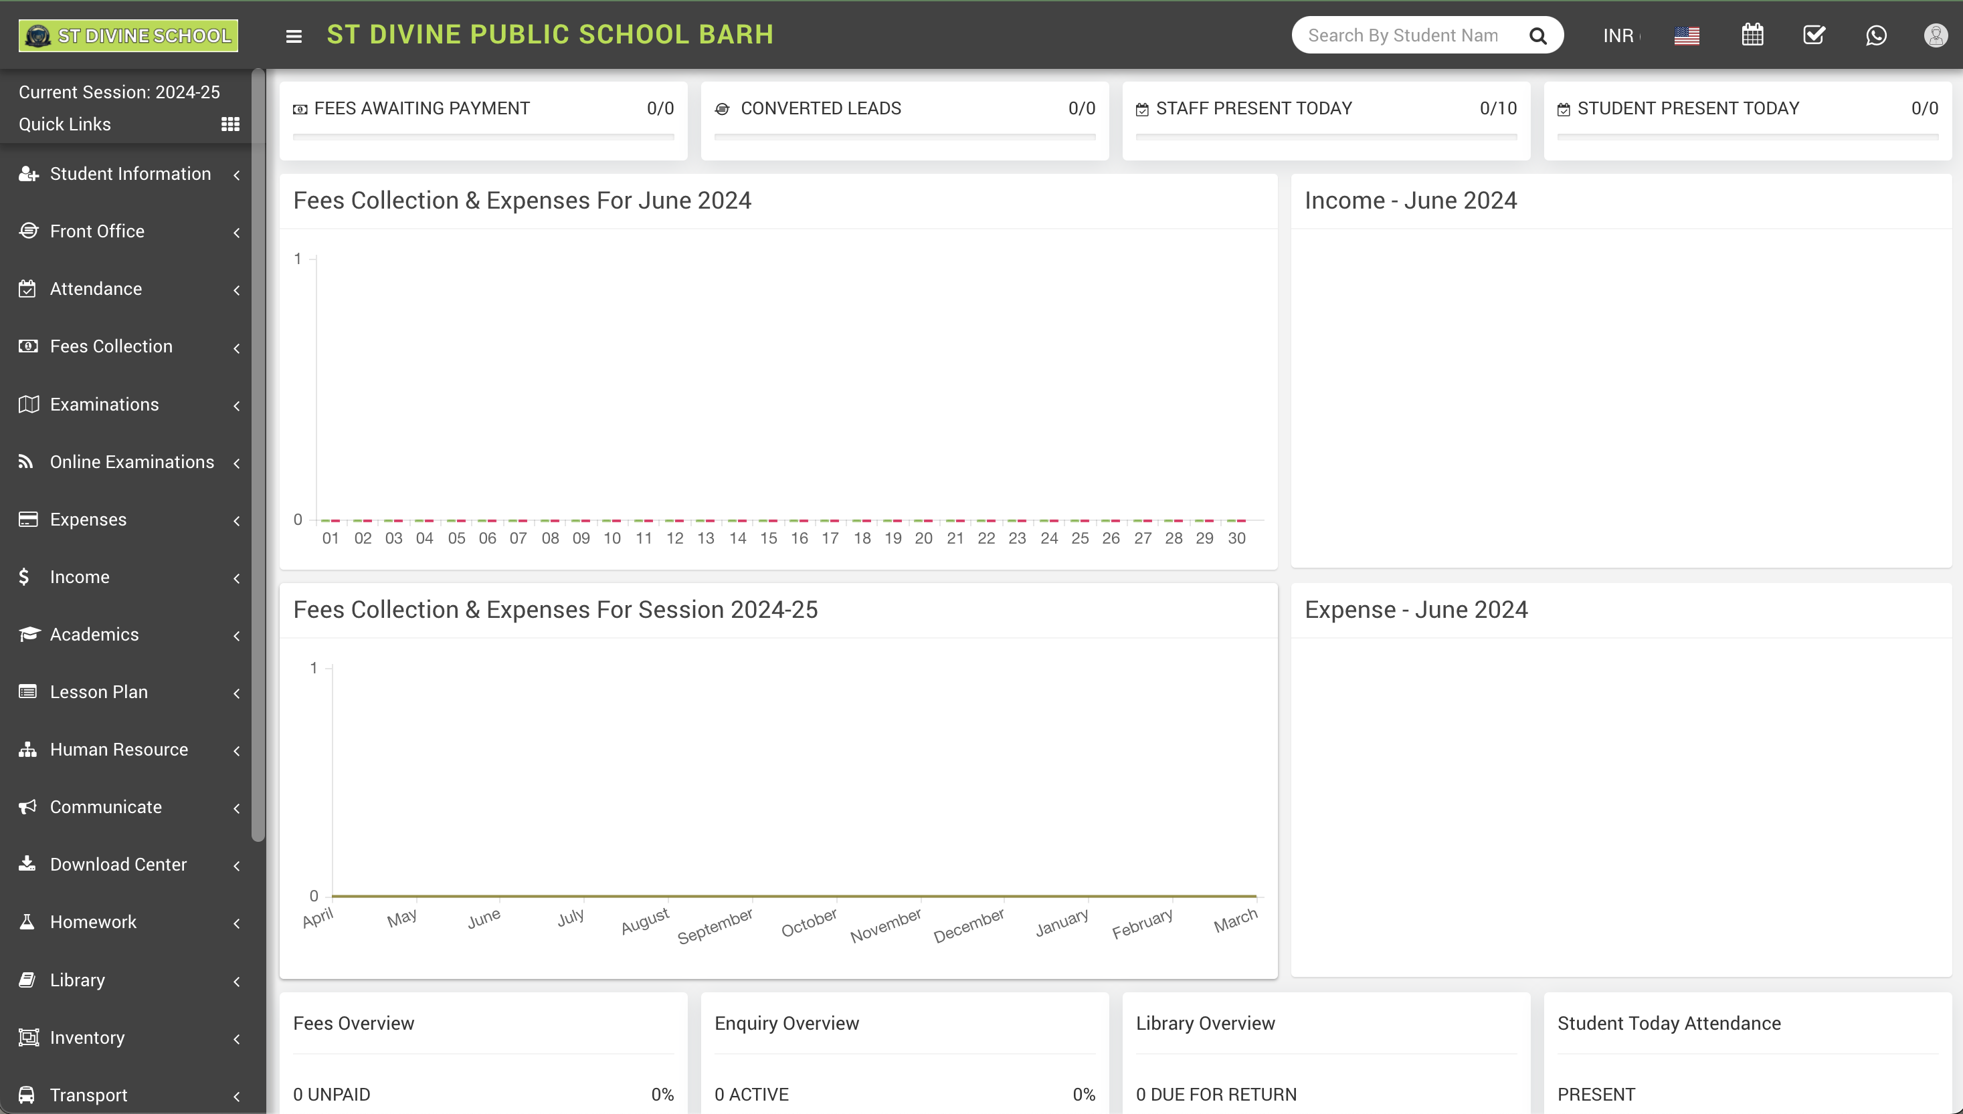Click the Download Center icon

(27, 864)
